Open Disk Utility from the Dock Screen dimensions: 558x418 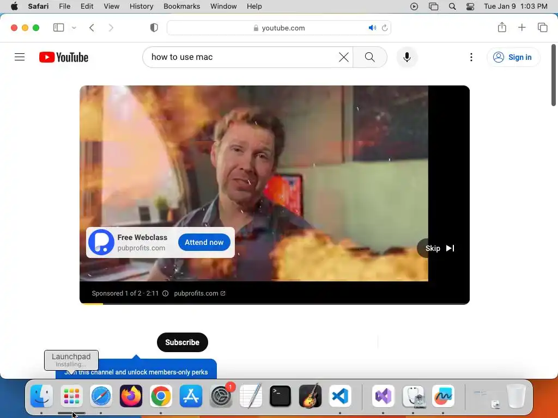(413, 396)
